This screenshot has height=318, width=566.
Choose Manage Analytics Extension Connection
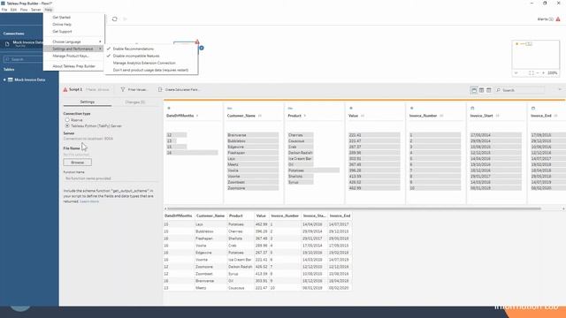151,63
